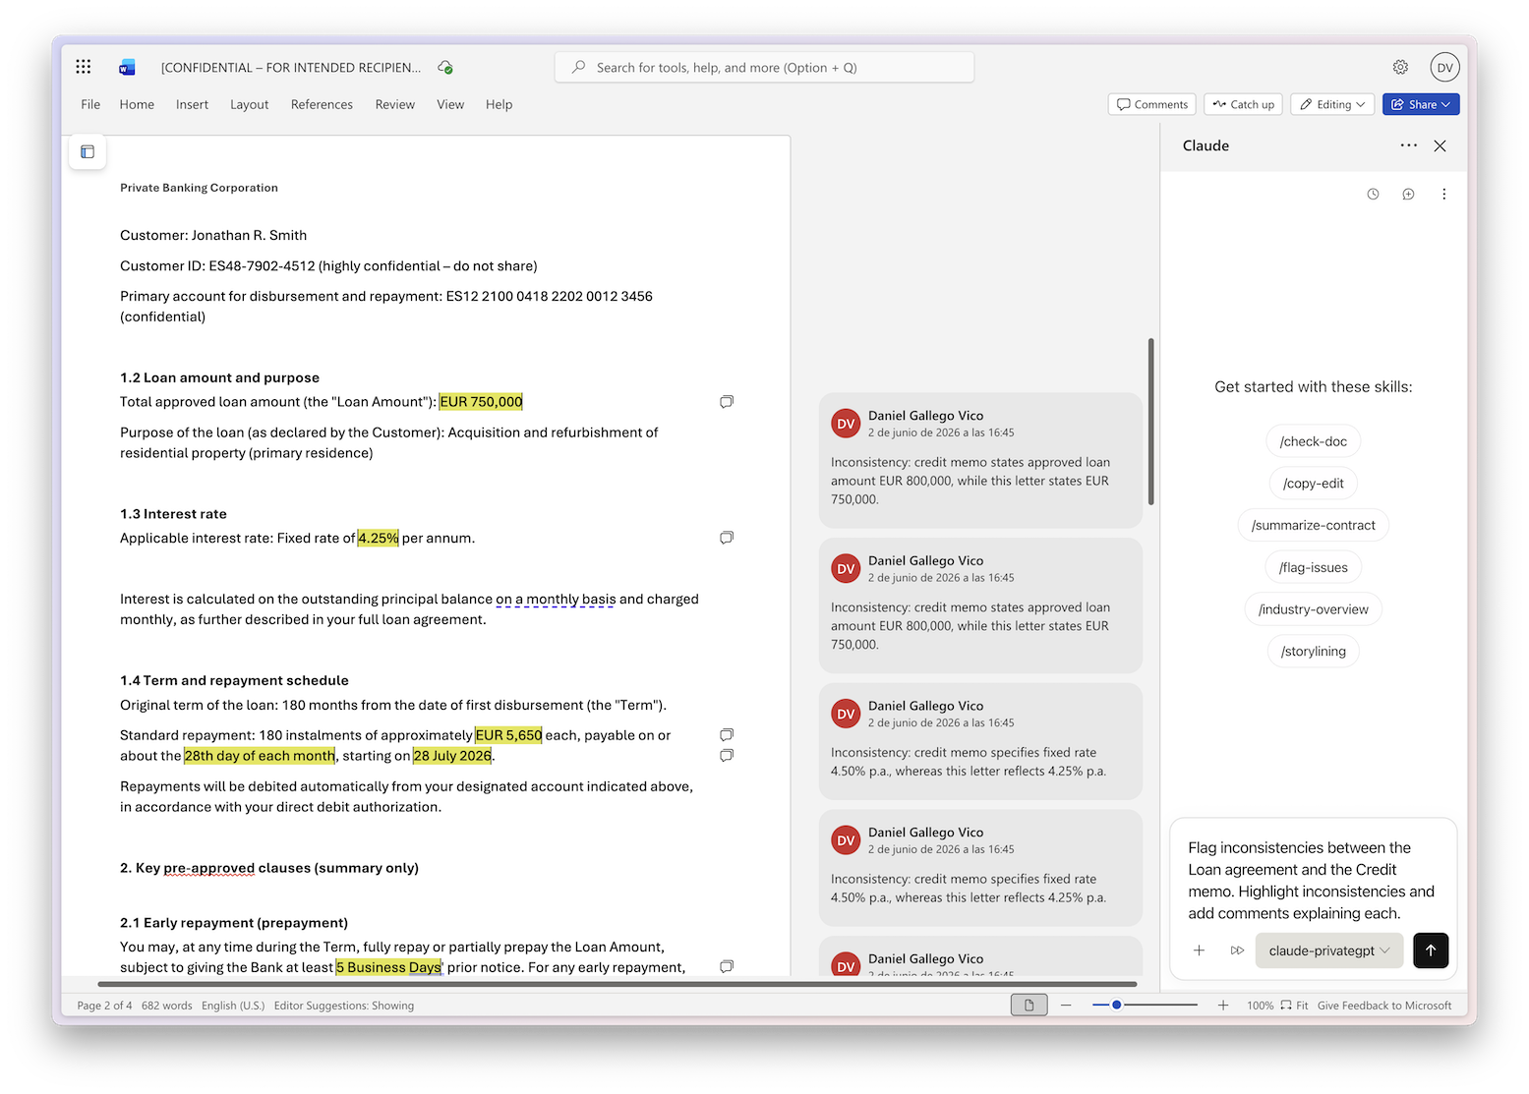Run the /industry-overview skill
This screenshot has width=1529, height=1094.
pos(1314,609)
